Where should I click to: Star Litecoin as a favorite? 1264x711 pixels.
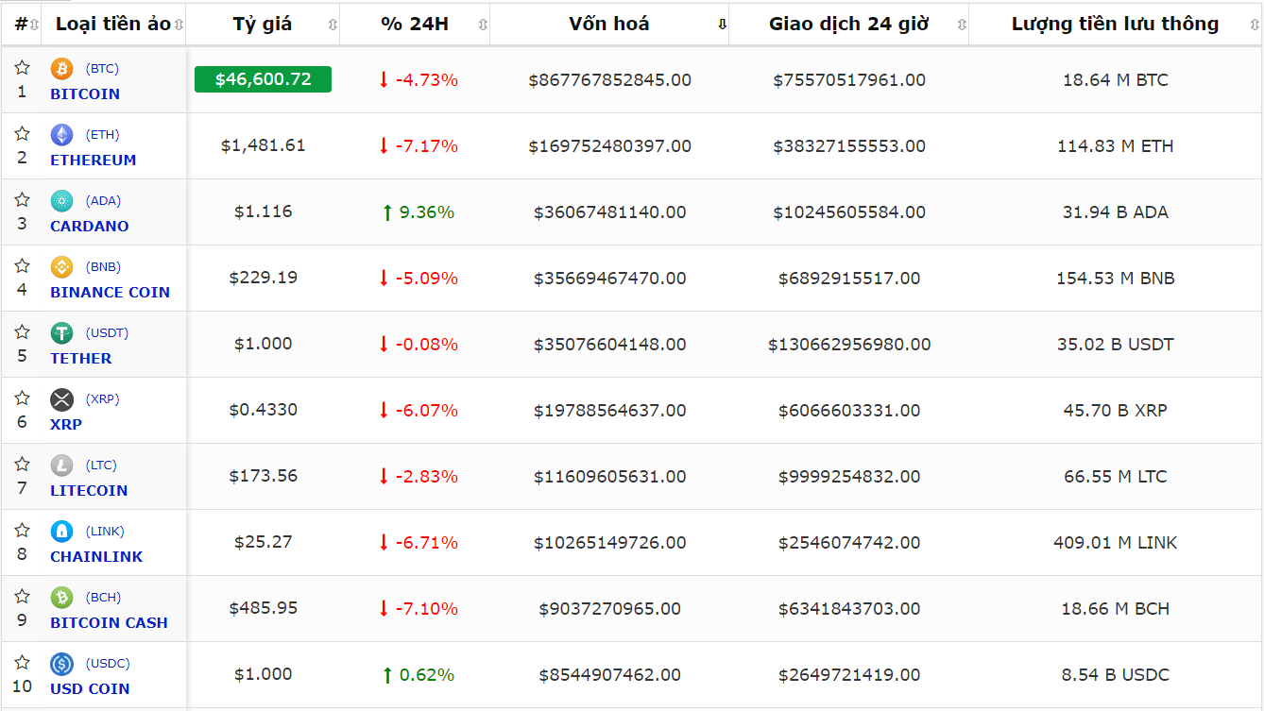pyautogui.click(x=22, y=465)
